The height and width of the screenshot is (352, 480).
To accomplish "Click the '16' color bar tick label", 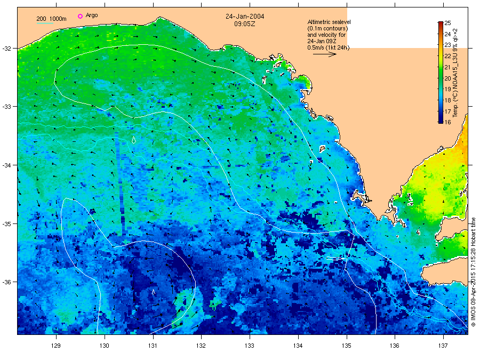I will pos(447,122).
